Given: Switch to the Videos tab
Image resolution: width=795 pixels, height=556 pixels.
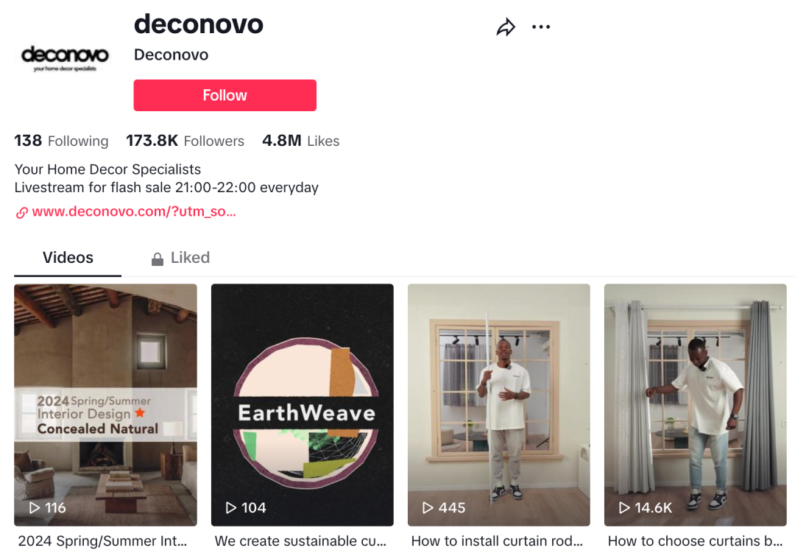Looking at the screenshot, I should (x=68, y=258).
